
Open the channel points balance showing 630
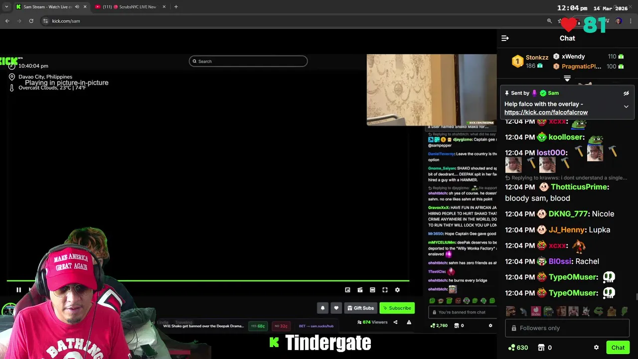[x=518, y=348]
